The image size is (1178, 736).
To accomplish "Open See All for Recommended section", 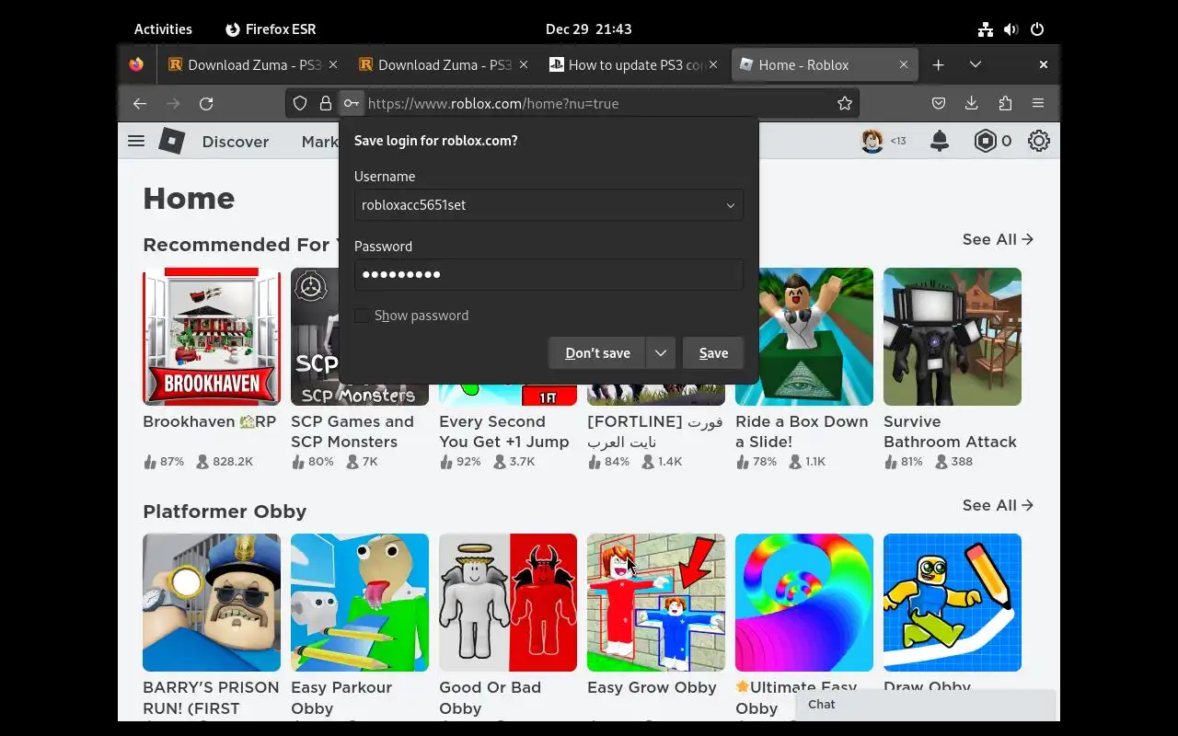I will (998, 239).
